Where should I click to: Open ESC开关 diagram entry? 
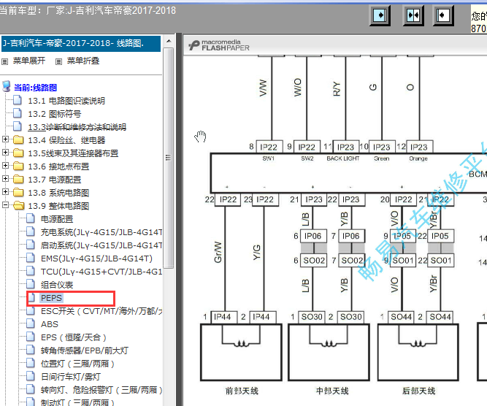point(101,311)
